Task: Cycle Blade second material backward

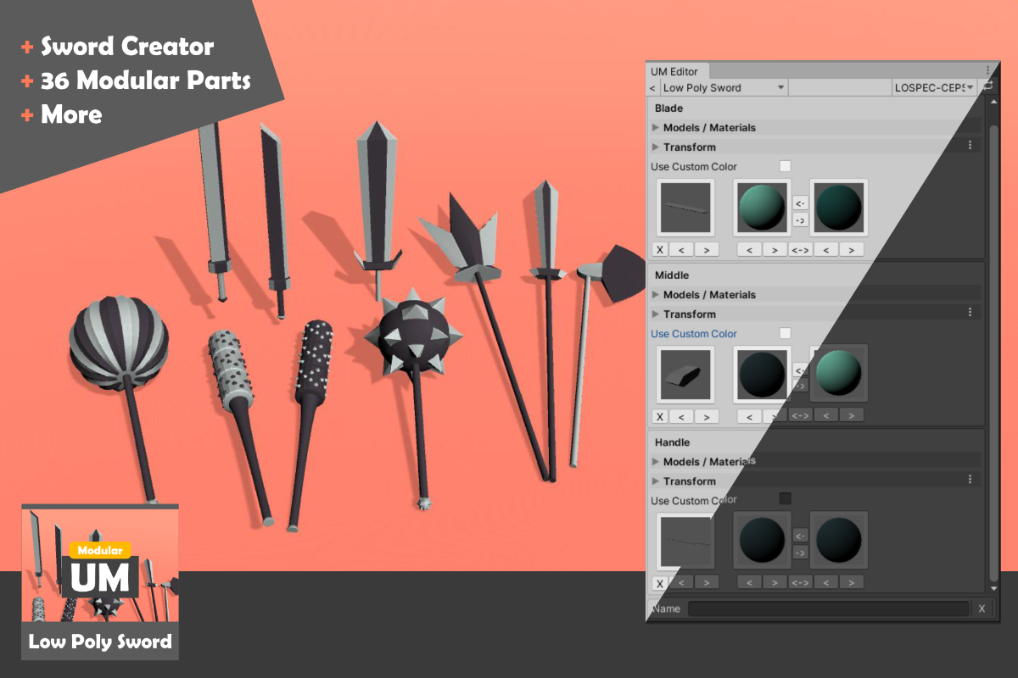Action: pos(825,249)
